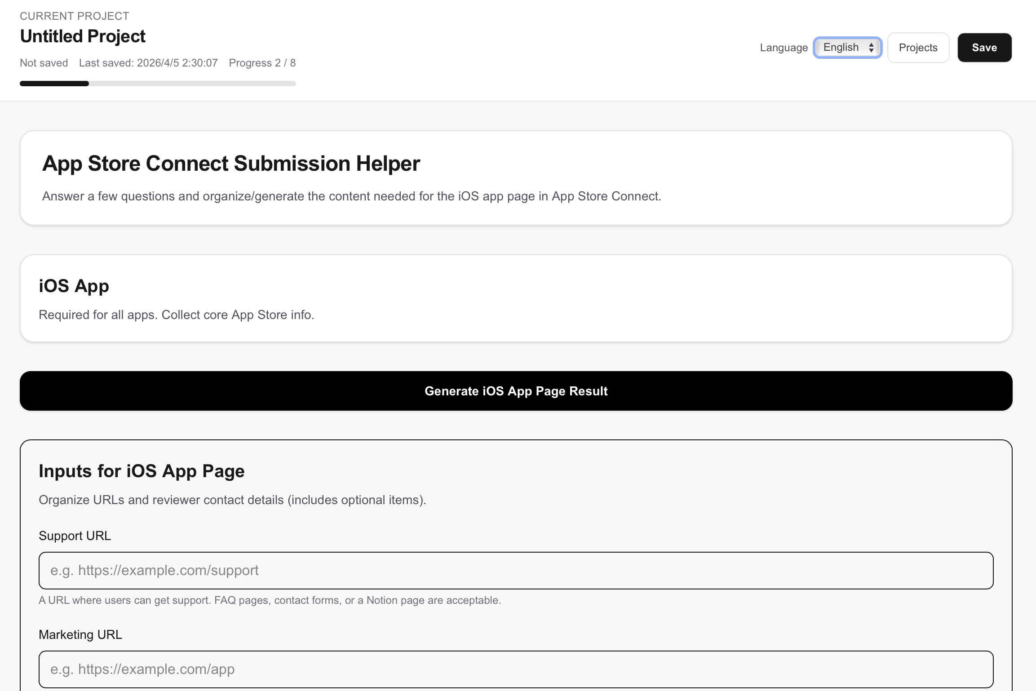
Task: Open the Projects list
Action: [x=918, y=47]
